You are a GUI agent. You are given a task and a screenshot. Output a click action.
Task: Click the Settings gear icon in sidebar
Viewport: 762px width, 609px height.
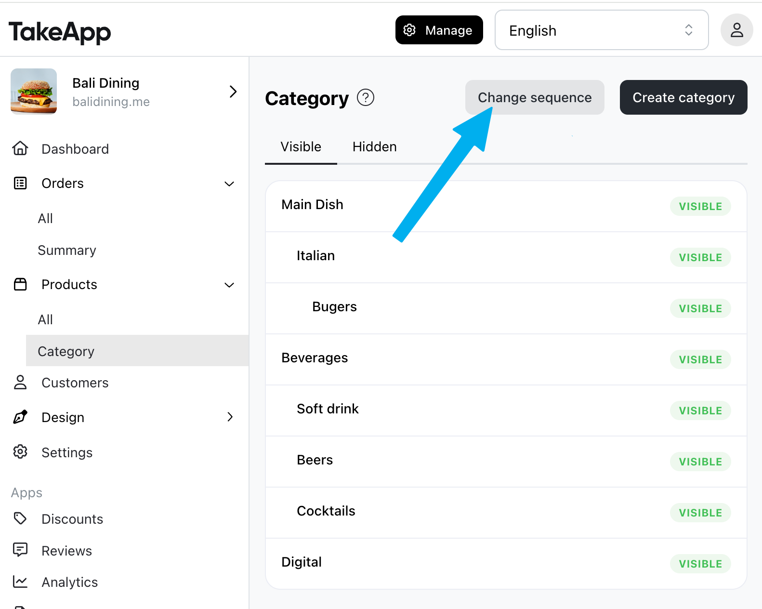[x=20, y=452]
